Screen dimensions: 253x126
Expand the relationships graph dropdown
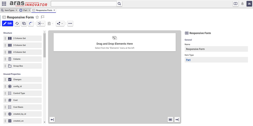tap(41, 23)
